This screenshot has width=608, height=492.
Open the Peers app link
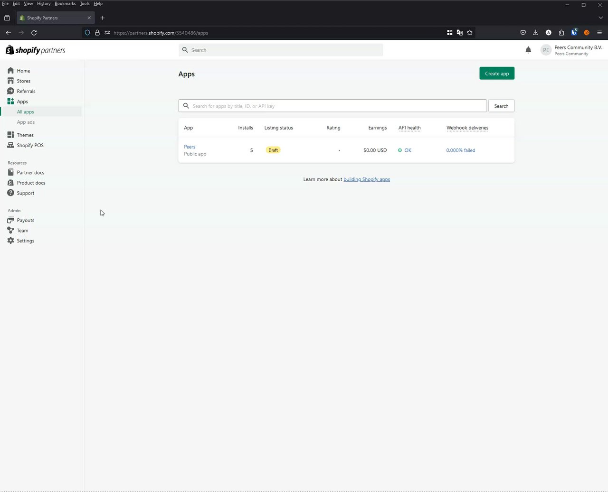pyautogui.click(x=190, y=147)
